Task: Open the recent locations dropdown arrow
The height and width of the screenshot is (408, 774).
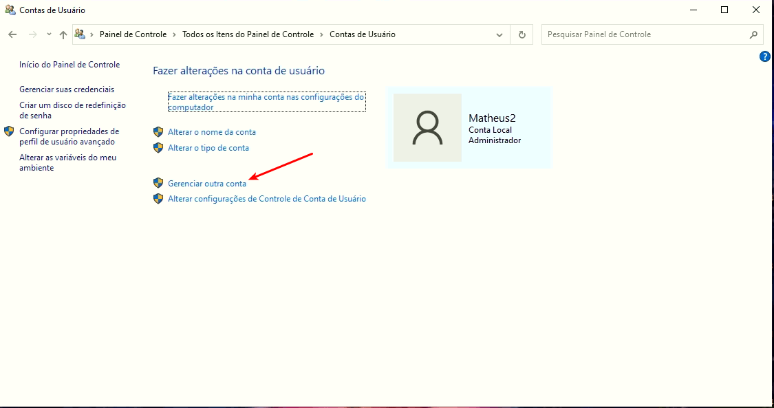Action: pyautogui.click(x=49, y=34)
